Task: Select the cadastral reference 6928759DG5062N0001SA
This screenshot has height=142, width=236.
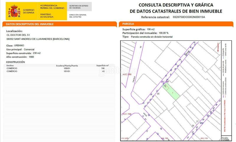Action: tap(189, 17)
